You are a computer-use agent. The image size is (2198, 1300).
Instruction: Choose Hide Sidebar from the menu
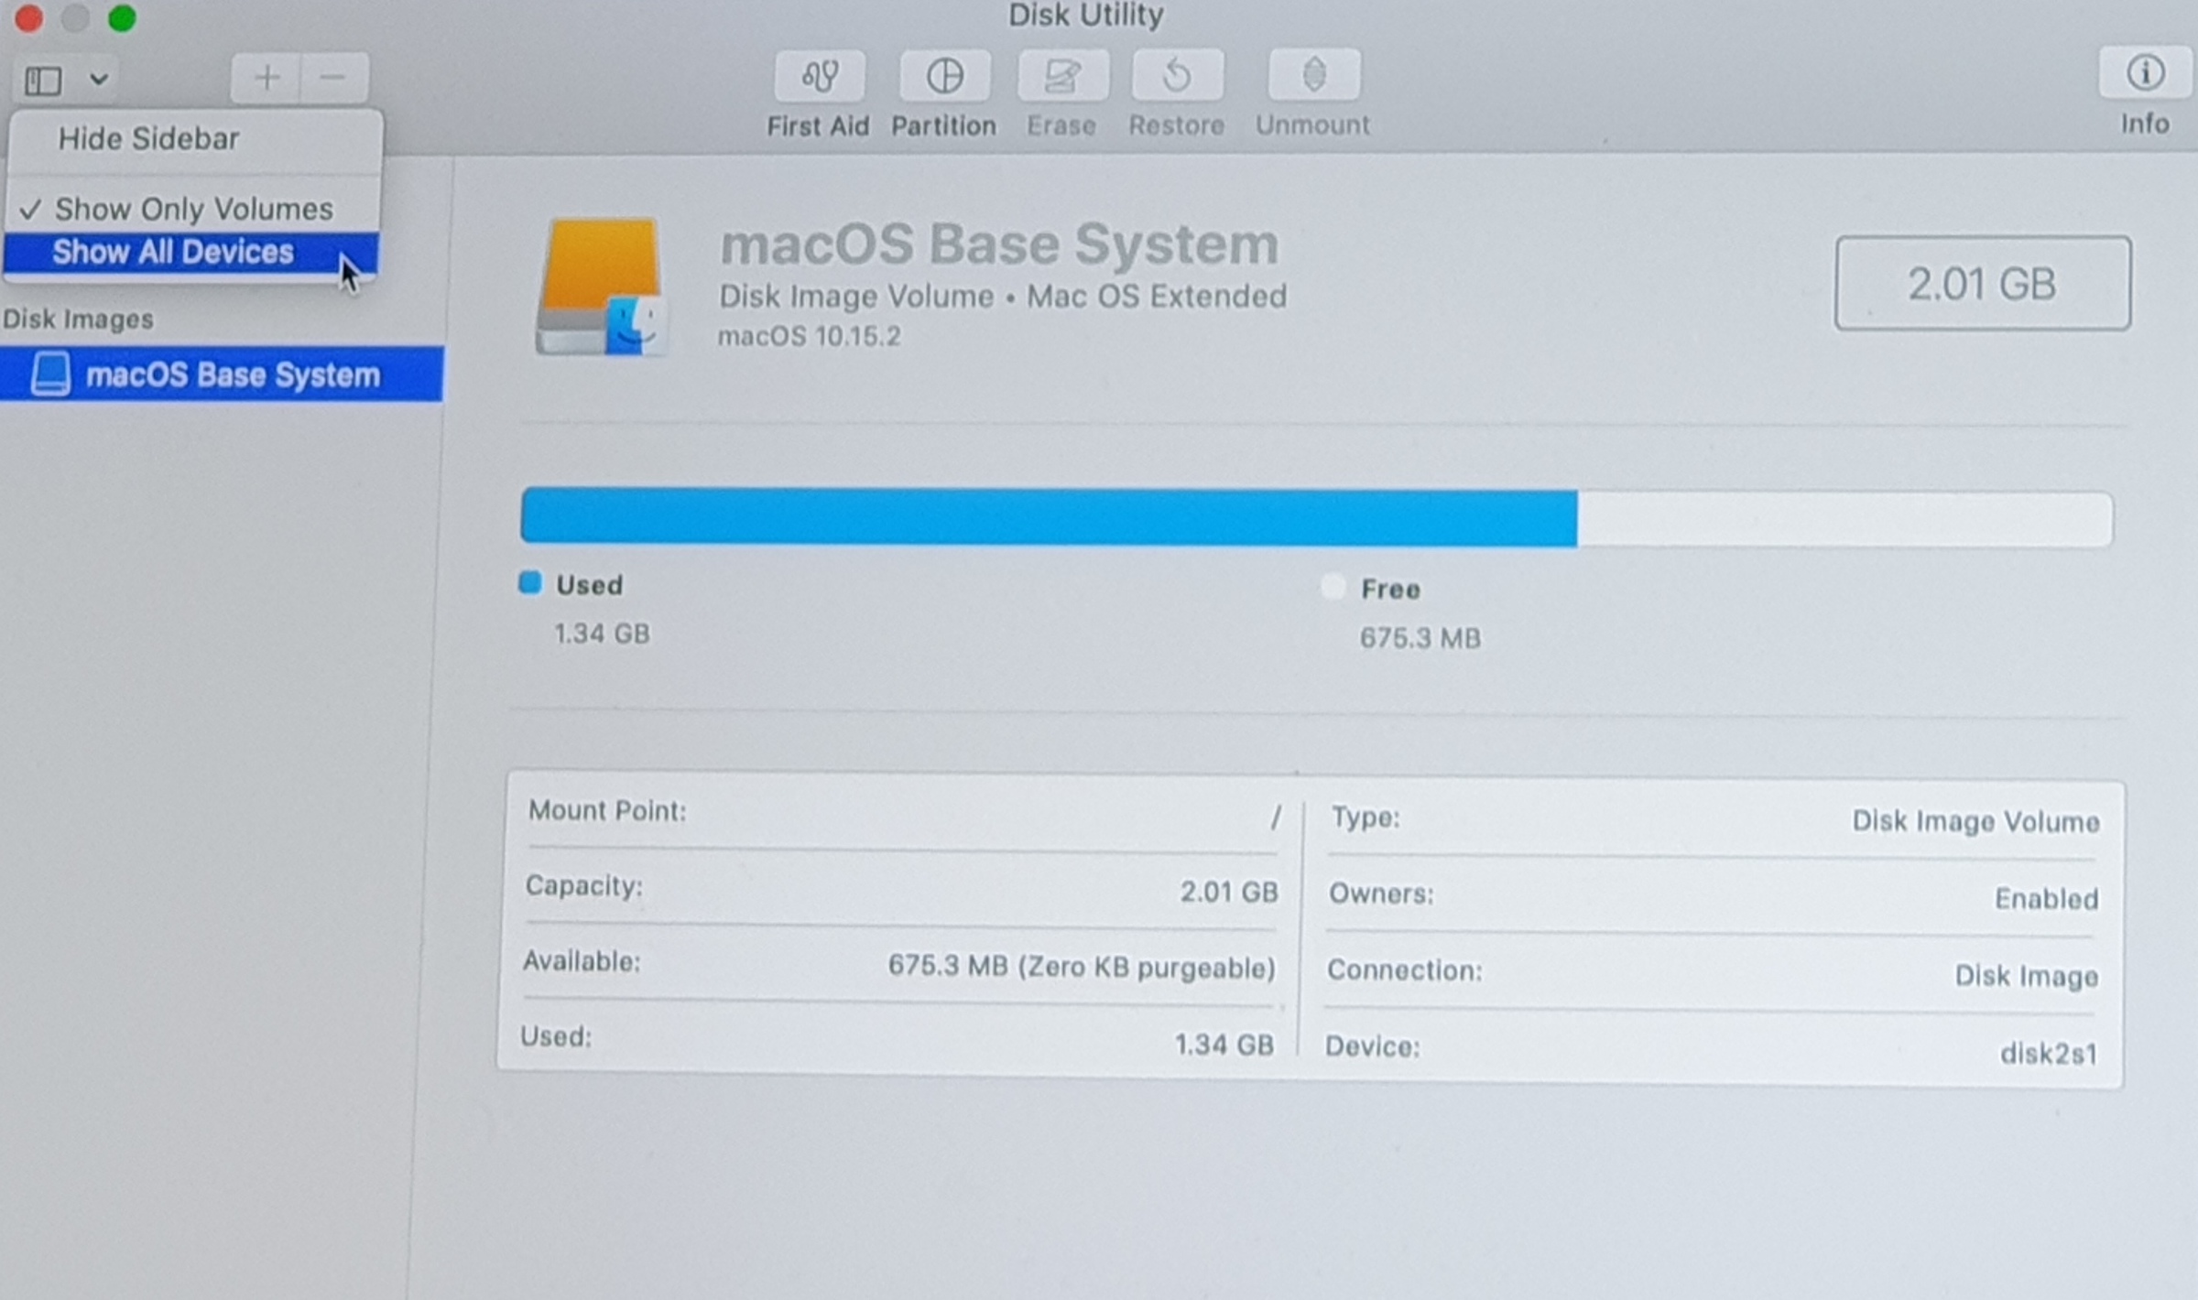pyautogui.click(x=148, y=139)
